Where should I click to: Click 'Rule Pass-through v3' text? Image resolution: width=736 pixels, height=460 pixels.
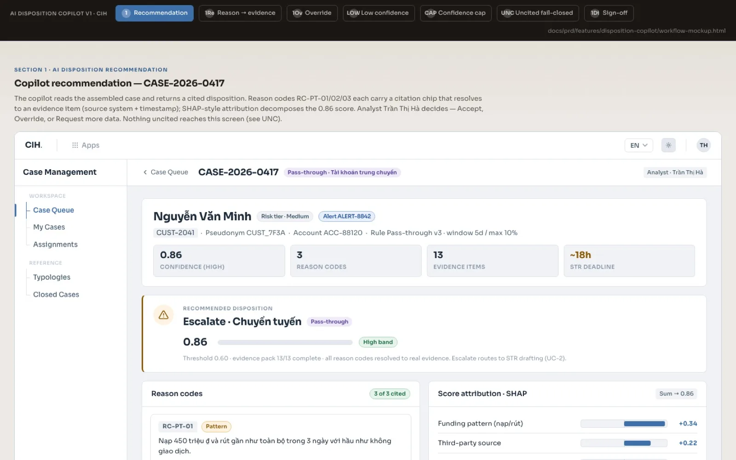[x=406, y=233]
